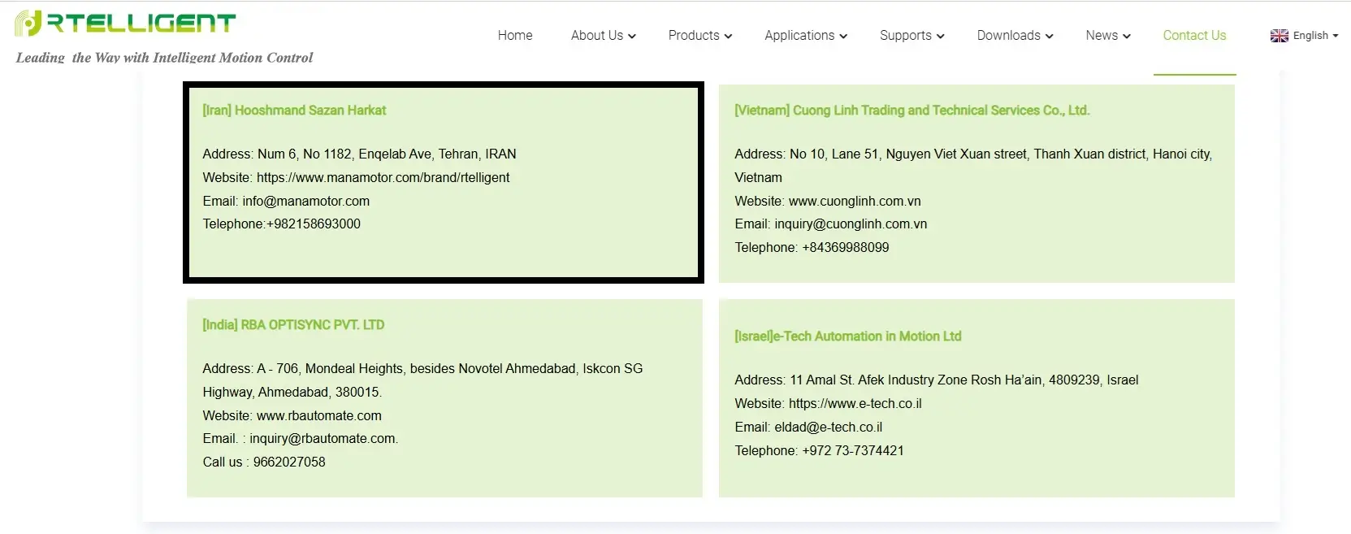
Task: Select the Ahmedabad address text
Action: pyautogui.click(x=422, y=380)
